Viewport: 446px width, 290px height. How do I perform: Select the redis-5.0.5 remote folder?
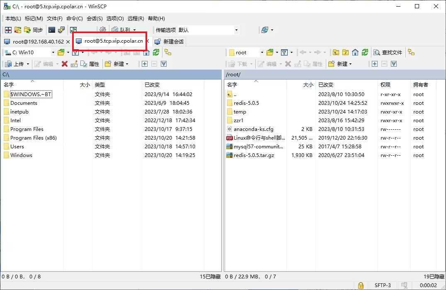246,103
